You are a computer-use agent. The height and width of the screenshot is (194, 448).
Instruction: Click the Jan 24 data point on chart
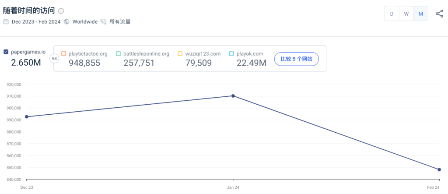click(x=233, y=96)
